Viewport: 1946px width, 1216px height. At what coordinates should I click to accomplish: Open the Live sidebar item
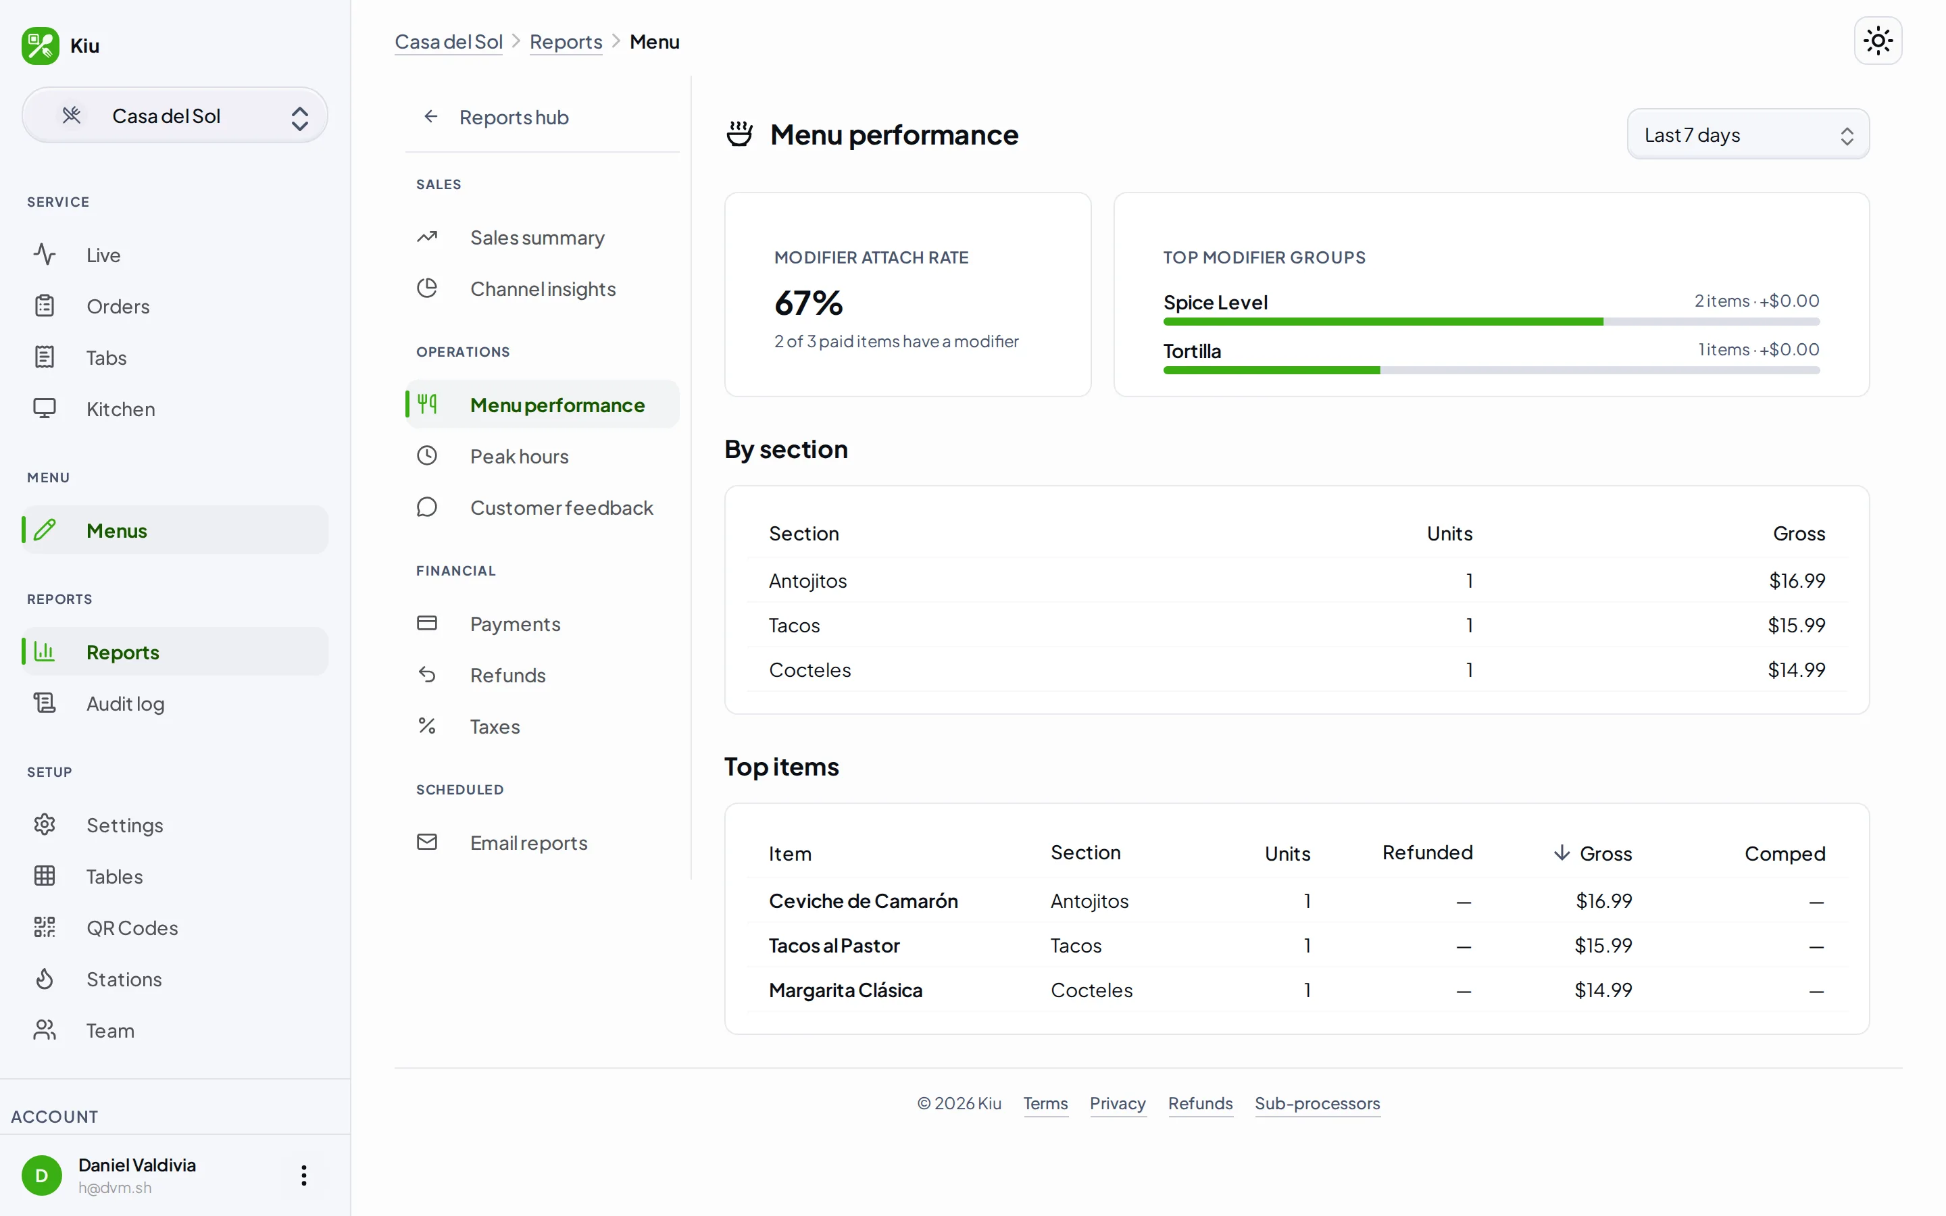[174, 255]
